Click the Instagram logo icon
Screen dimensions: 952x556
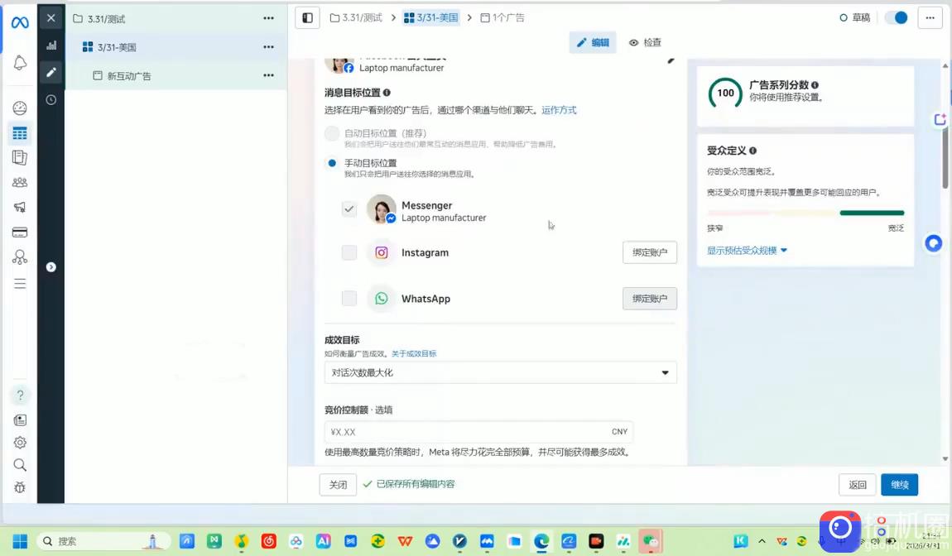(x=382, y=252)
